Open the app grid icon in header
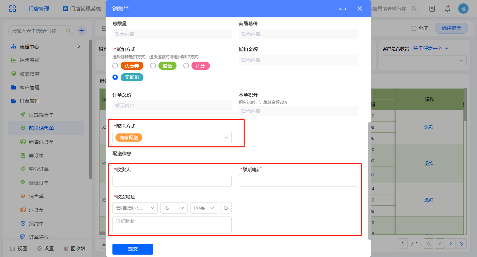Screen dimensions: 477x257 coord(13,9)
